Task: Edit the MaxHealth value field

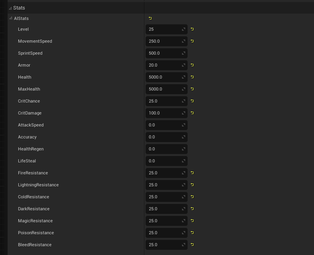Action: tap(166, 89)
